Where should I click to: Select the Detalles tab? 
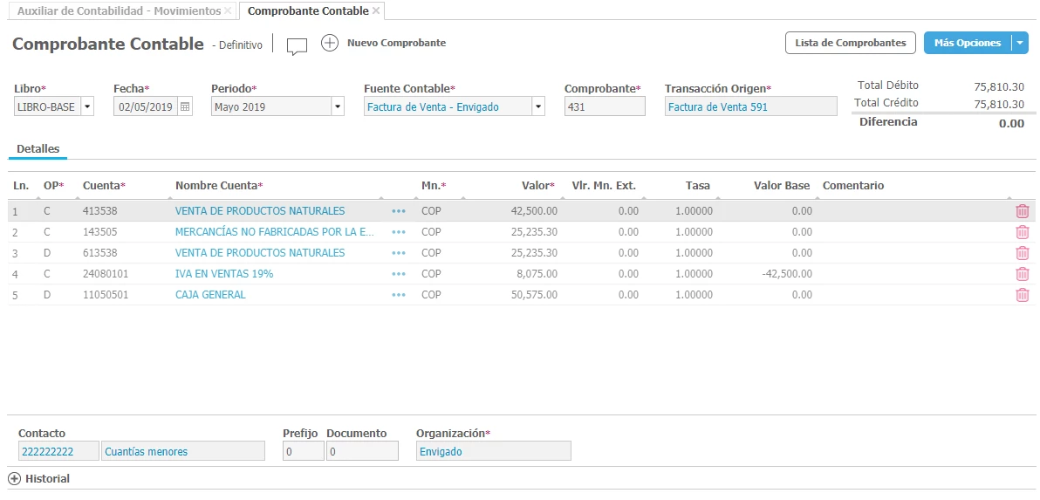point(38,149)
